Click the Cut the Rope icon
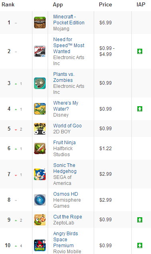Screen dimensions: 151x254 pyautogui.click(x=40, y=220)
